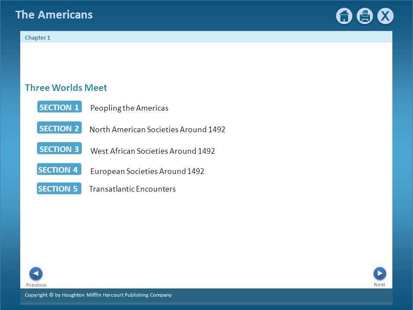Click the 'Chapter 1' label

37,38
